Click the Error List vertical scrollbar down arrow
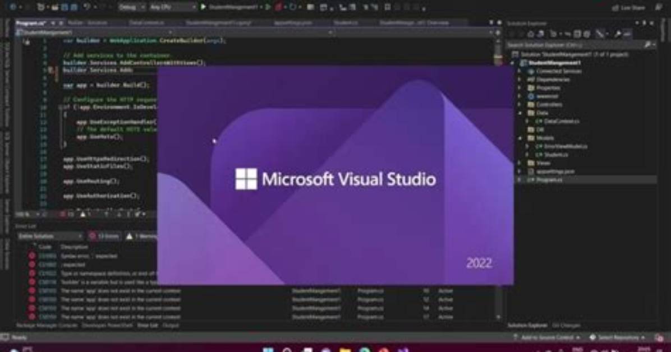 (x=498, y=317)
